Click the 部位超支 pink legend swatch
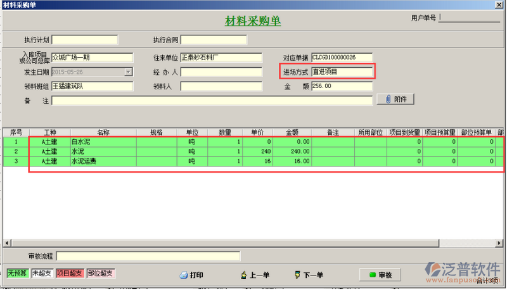 point(100,274)
